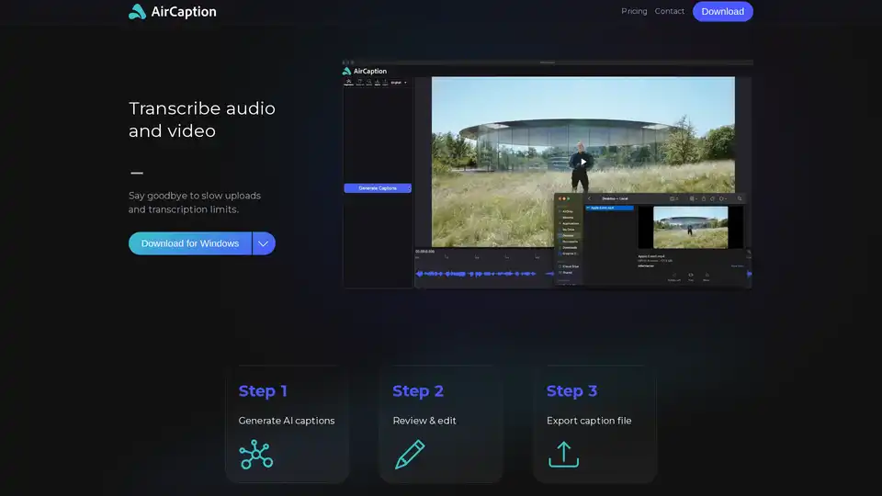Viewport: 882px width, 496px height.
Task: Click Generate Captions in the app preview
Action: [378, 188]
